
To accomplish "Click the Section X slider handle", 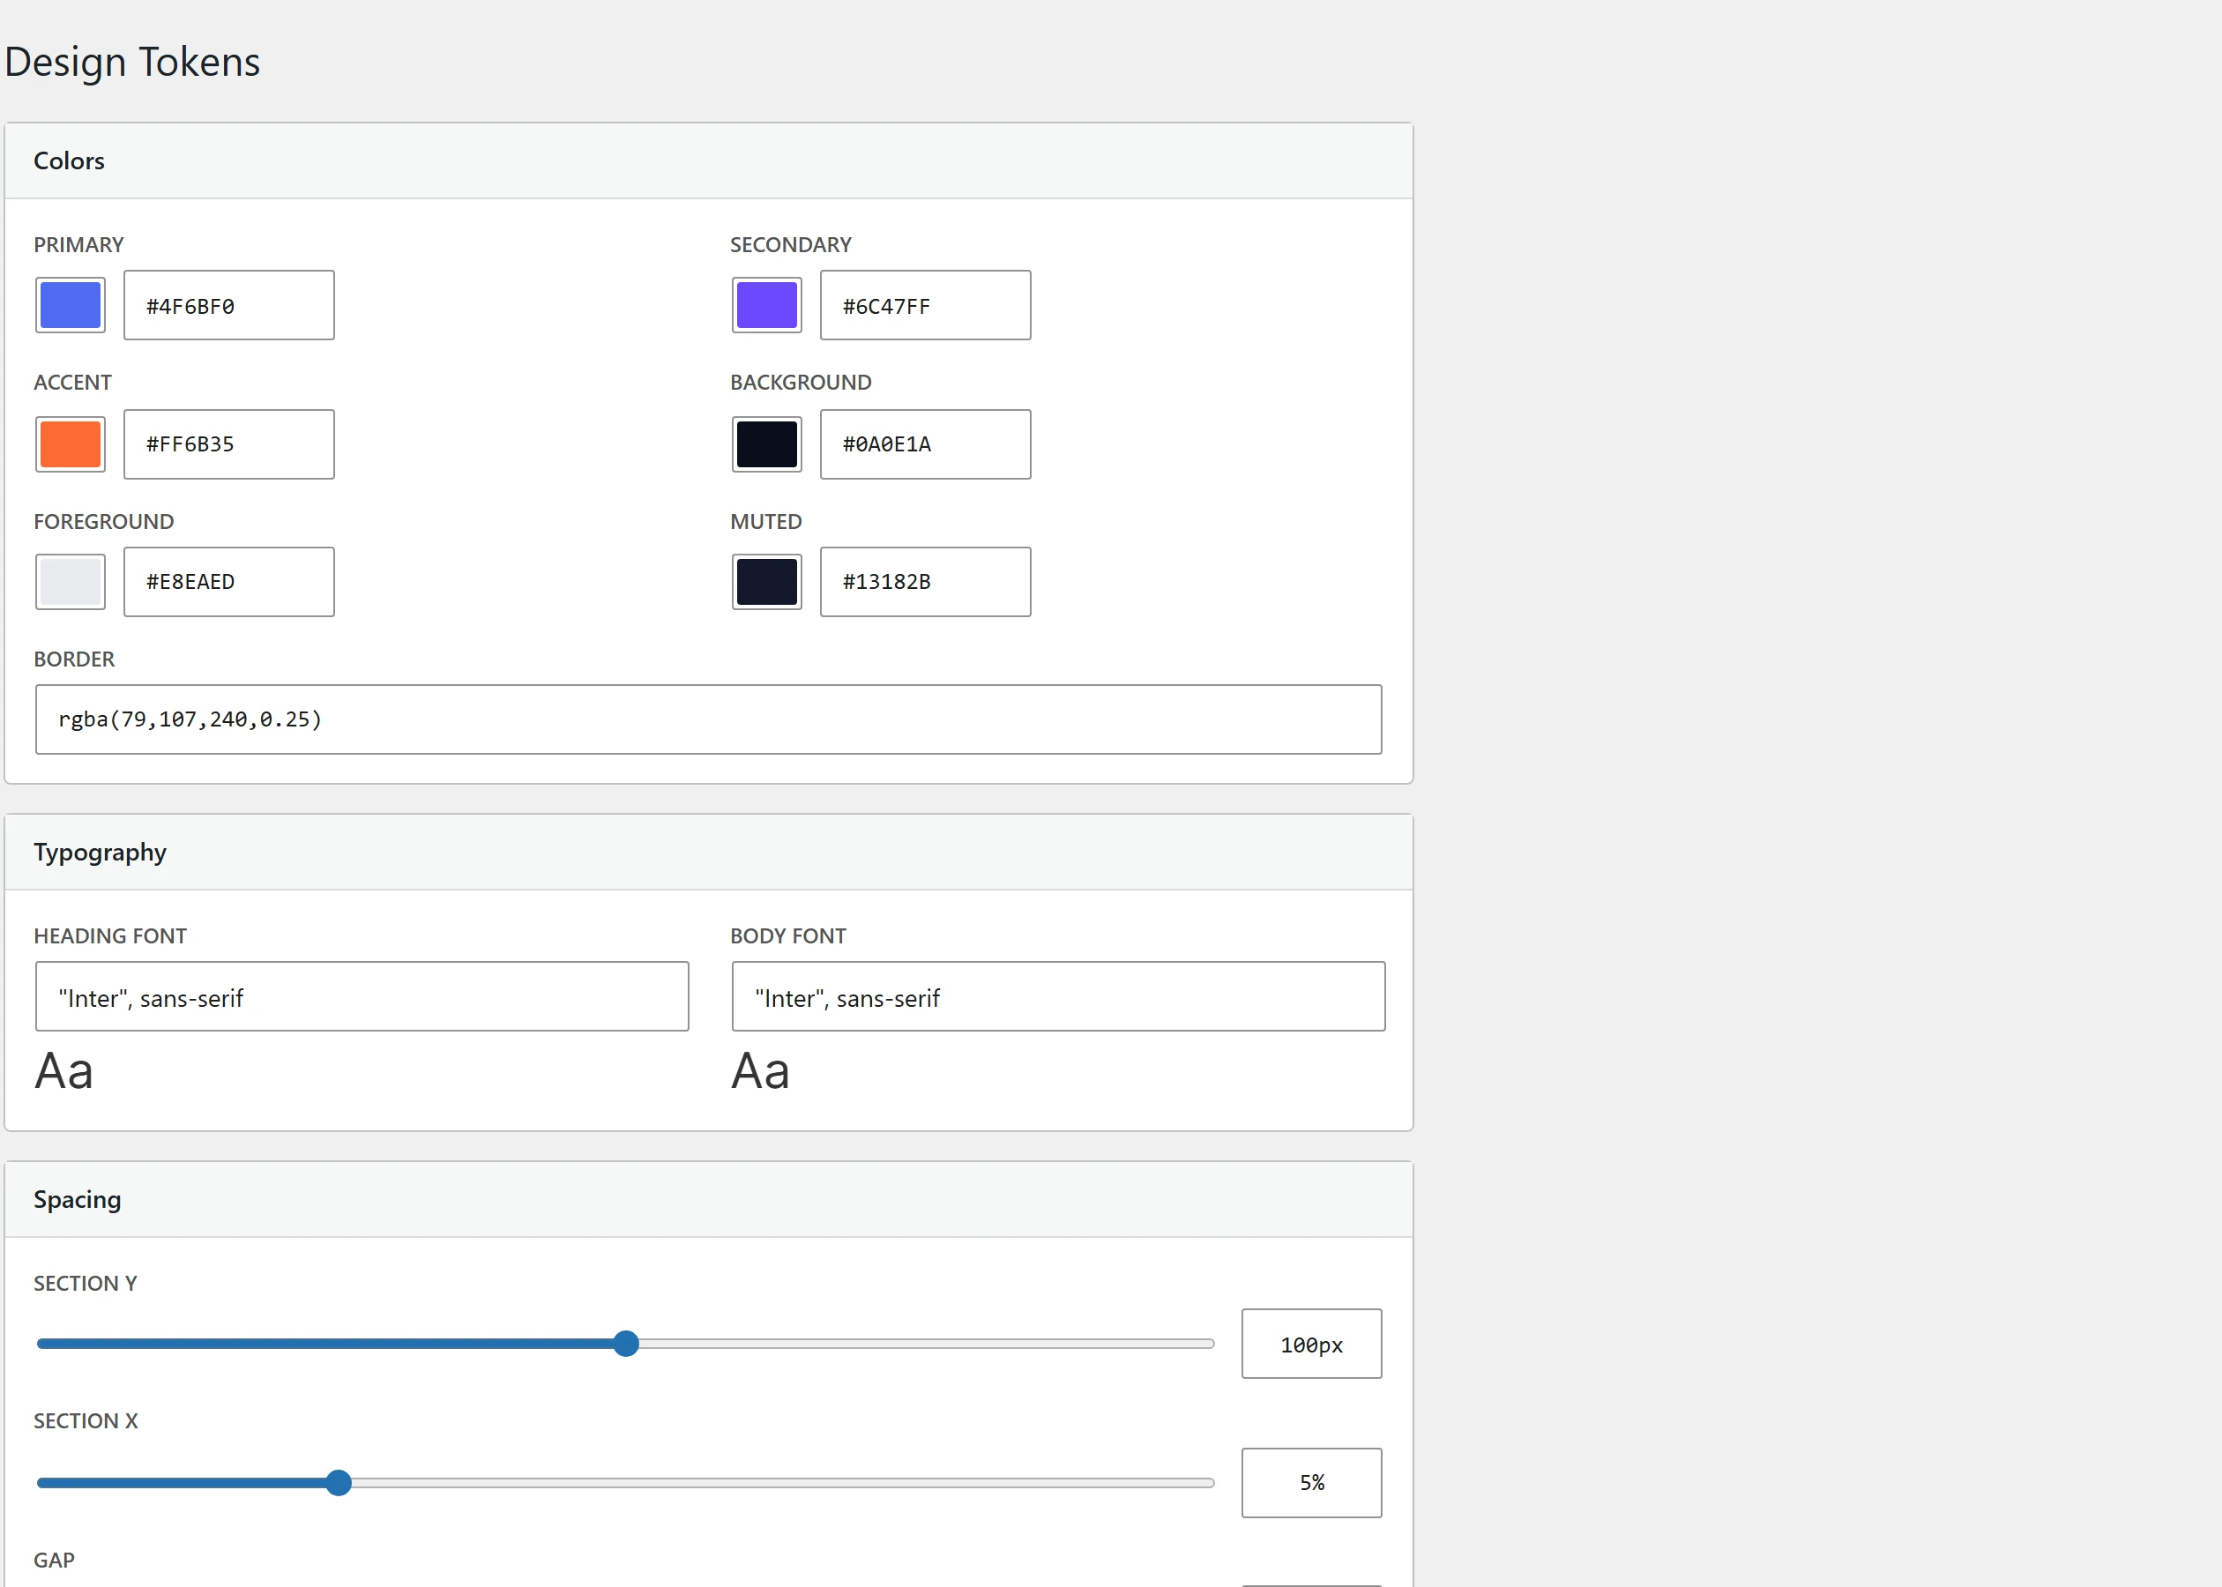I will 338,1482.
